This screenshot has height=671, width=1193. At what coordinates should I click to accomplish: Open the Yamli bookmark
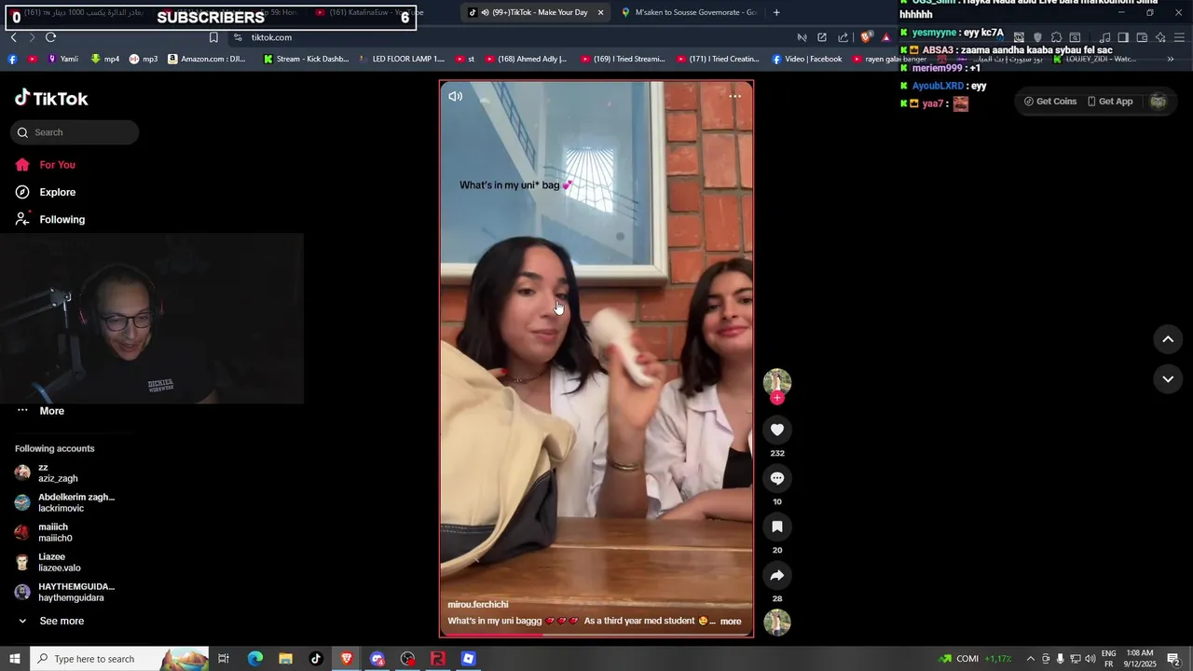63,59
